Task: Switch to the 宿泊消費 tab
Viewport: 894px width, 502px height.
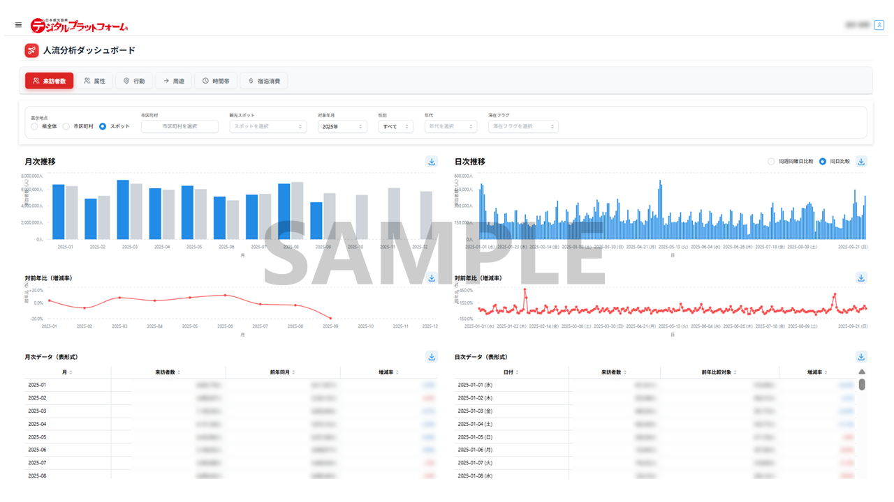Action: pos(263,82)
